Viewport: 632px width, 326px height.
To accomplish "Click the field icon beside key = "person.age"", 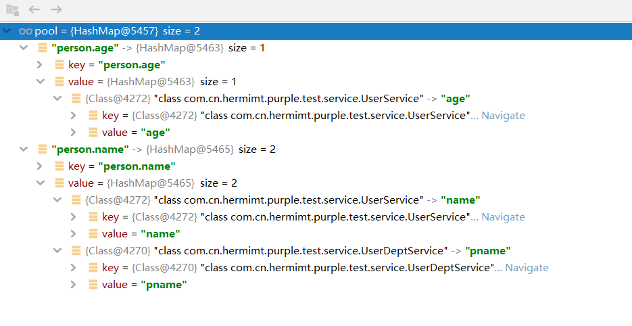I will [x=59, y=65].
